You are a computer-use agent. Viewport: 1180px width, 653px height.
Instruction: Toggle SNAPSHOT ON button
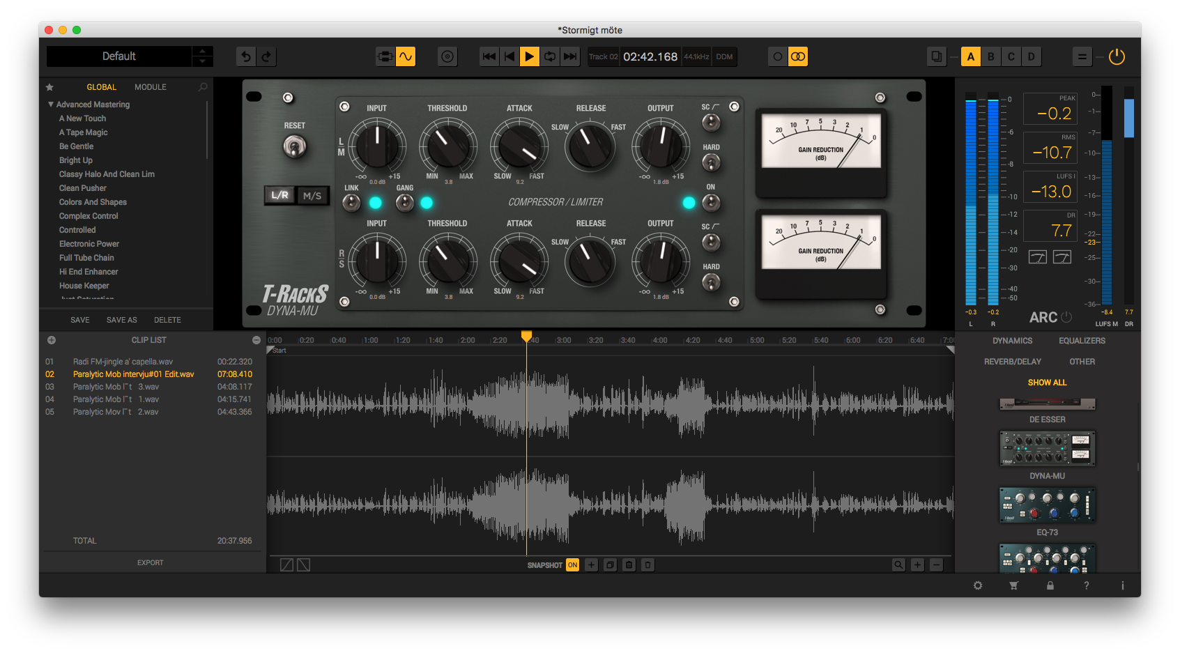(x=572, y=565)
